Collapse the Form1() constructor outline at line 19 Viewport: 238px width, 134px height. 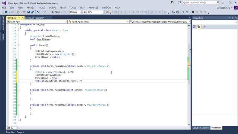(x=18, y=45)
